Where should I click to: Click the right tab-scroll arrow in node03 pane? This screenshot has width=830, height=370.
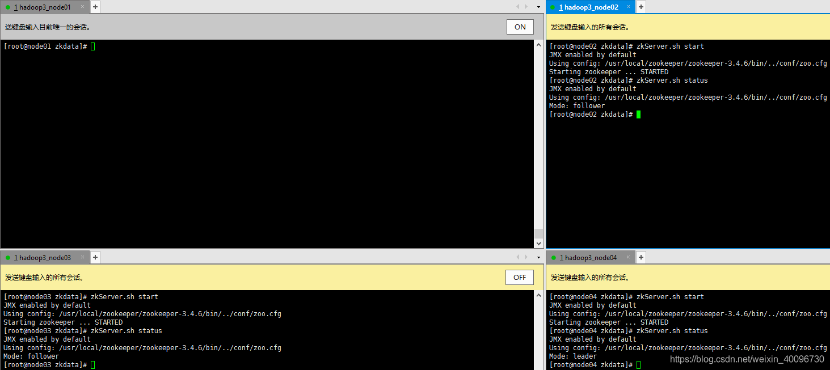tap(526, 257)
